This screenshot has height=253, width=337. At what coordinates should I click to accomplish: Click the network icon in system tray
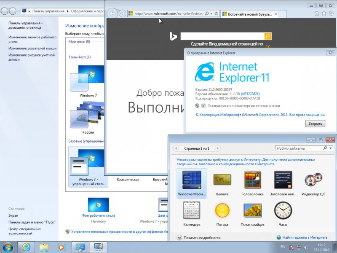(299, 248)
